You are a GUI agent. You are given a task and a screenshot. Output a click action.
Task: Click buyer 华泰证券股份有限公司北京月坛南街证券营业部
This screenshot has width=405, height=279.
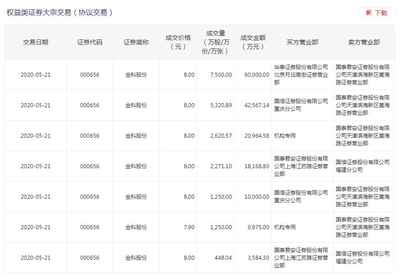[x=301, y=75]
